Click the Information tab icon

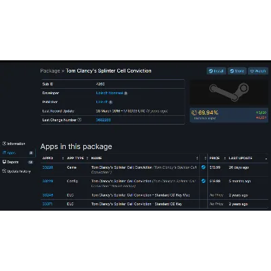(4, 144)
